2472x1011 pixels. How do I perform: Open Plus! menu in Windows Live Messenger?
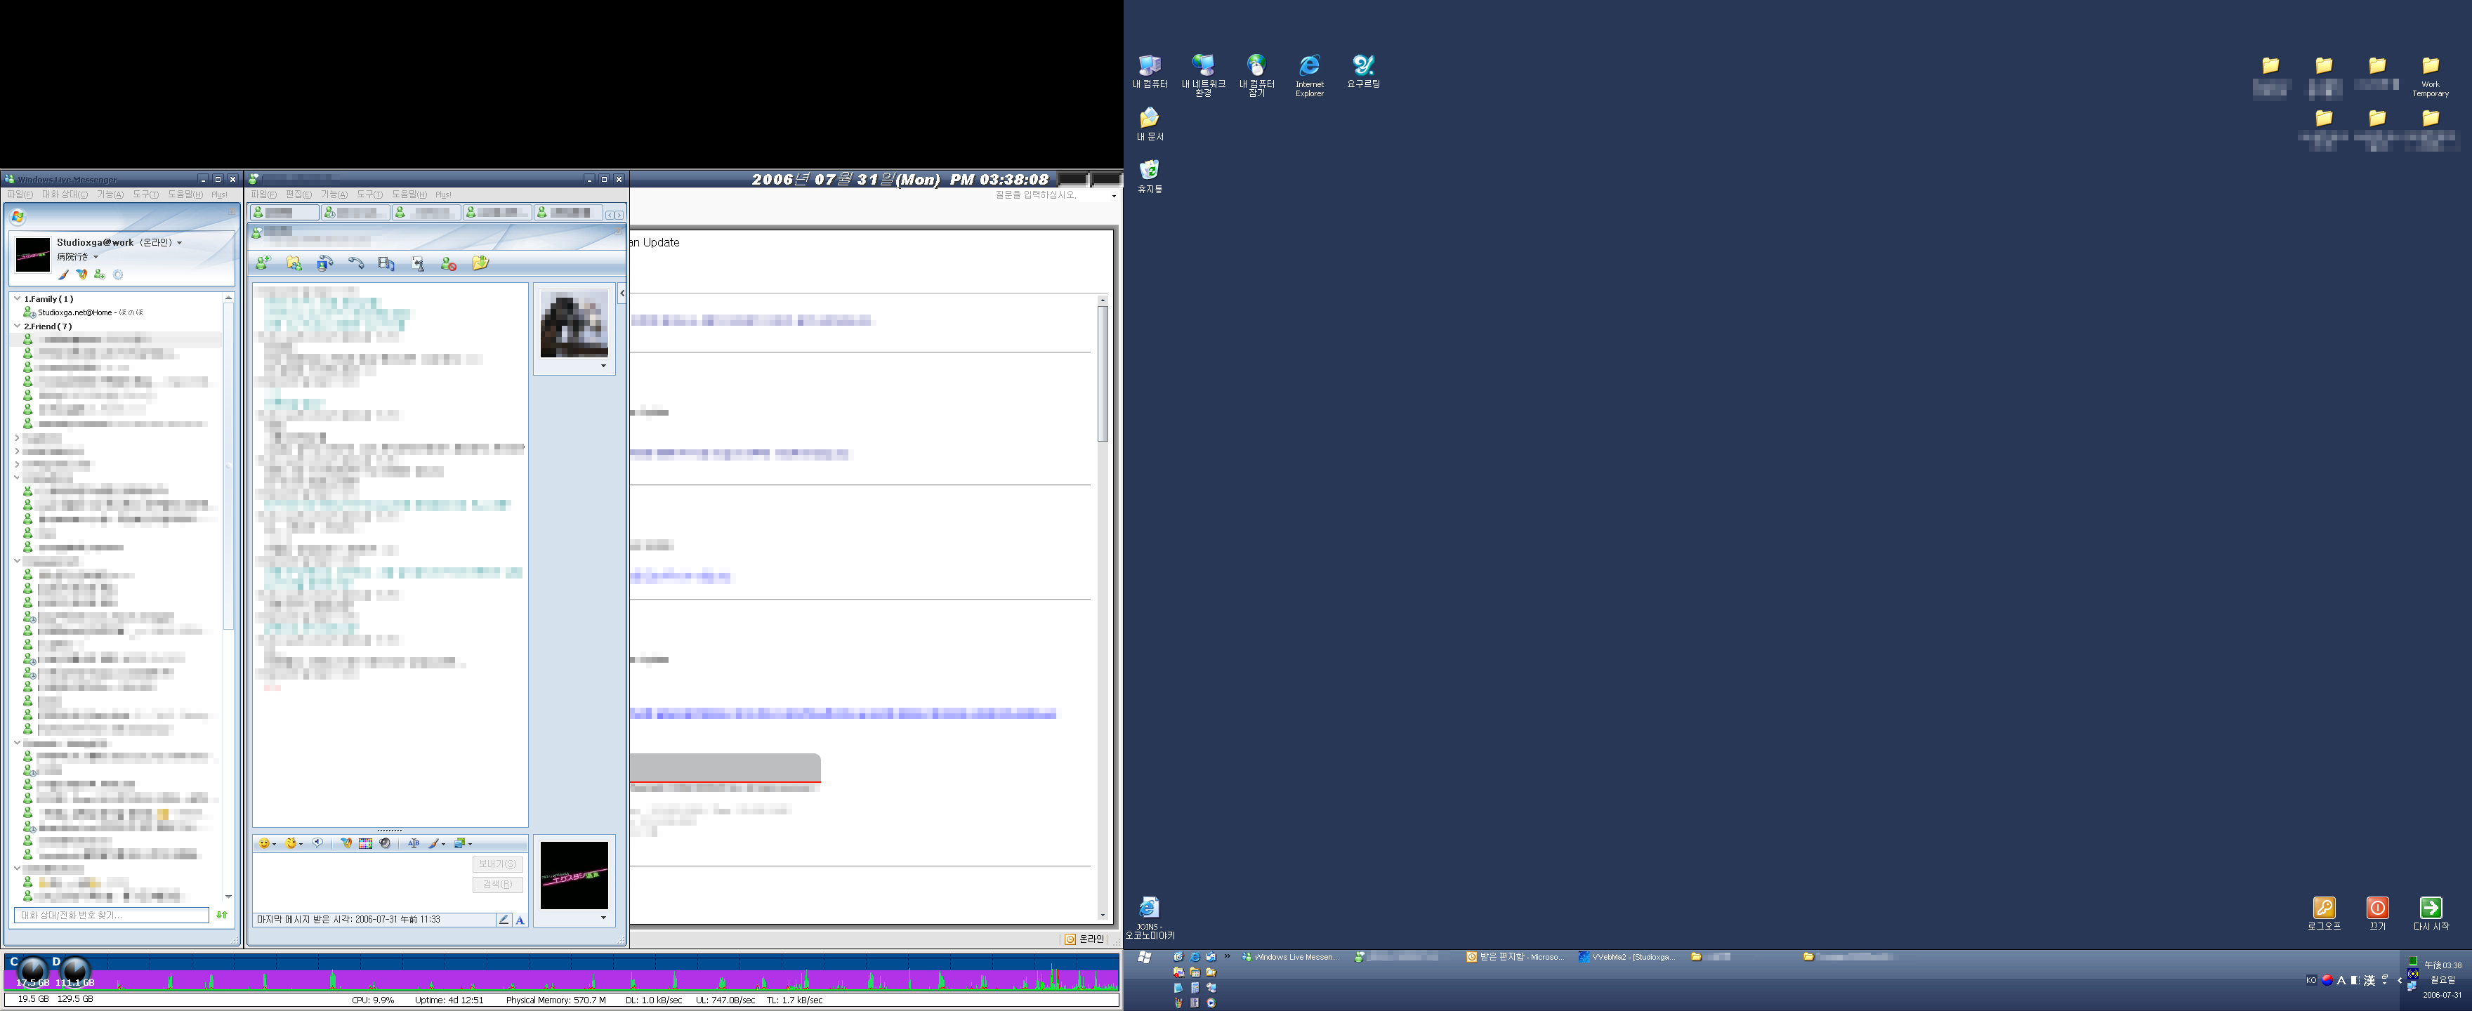click(x=220, y=194)
